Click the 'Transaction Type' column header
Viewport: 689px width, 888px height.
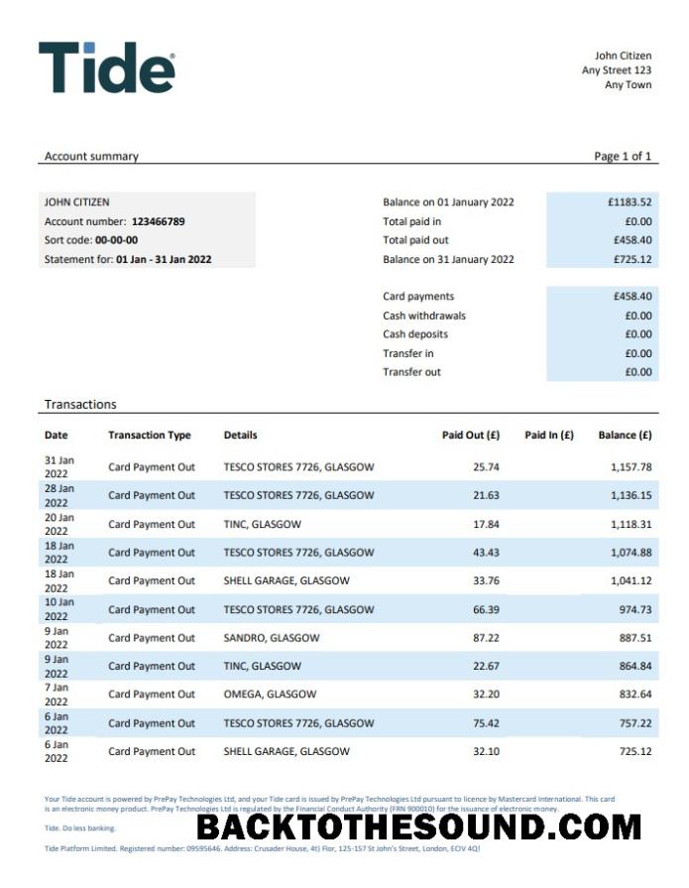tap(150, 436)
